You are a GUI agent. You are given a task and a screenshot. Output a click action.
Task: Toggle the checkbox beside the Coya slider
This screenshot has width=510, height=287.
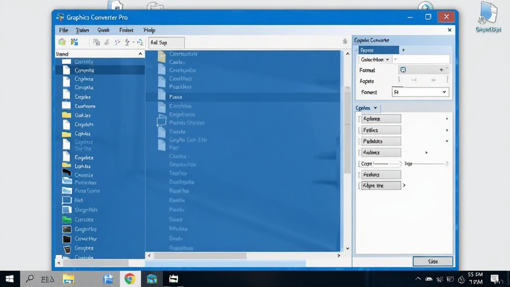point(360,163)
